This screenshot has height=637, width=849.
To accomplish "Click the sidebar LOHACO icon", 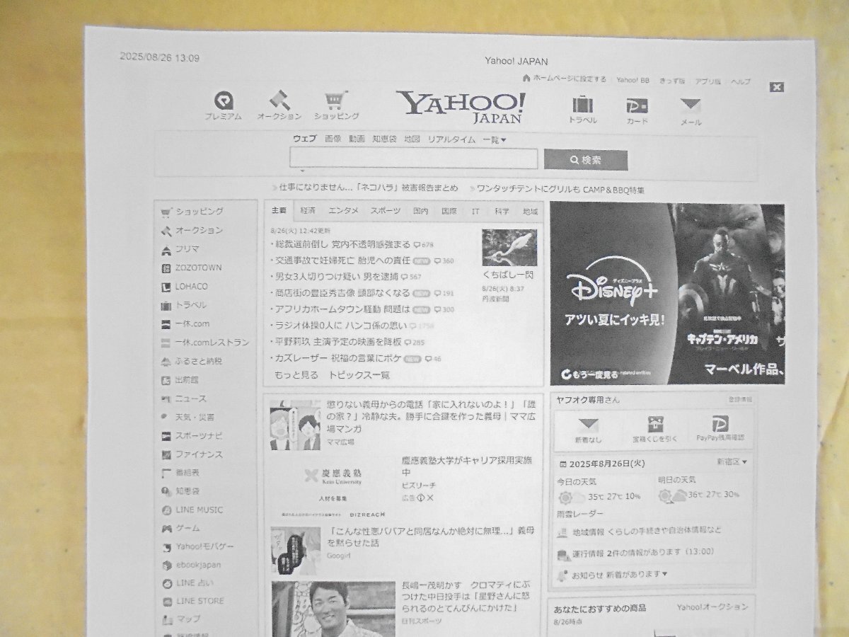I will coord(166,287).
